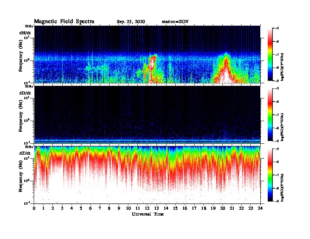310x239 pixels.
Task: Click the log(PSD) label beside dD/dt color bar
Action: (282, 127)
